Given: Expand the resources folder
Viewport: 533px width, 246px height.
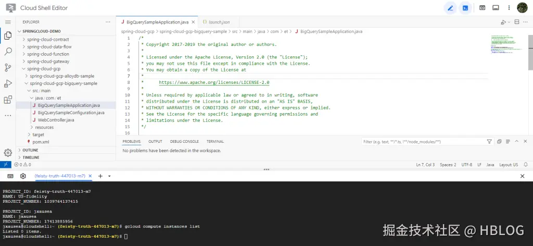Looking at the screenshot, I should pyautogui.click(x=66, y=127).
